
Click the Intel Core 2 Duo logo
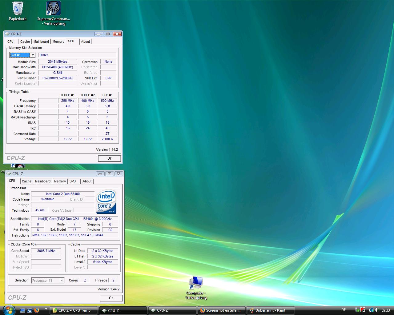106,202
